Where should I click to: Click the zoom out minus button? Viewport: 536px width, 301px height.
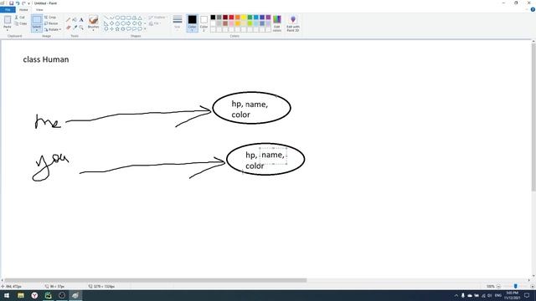(499, 286)
